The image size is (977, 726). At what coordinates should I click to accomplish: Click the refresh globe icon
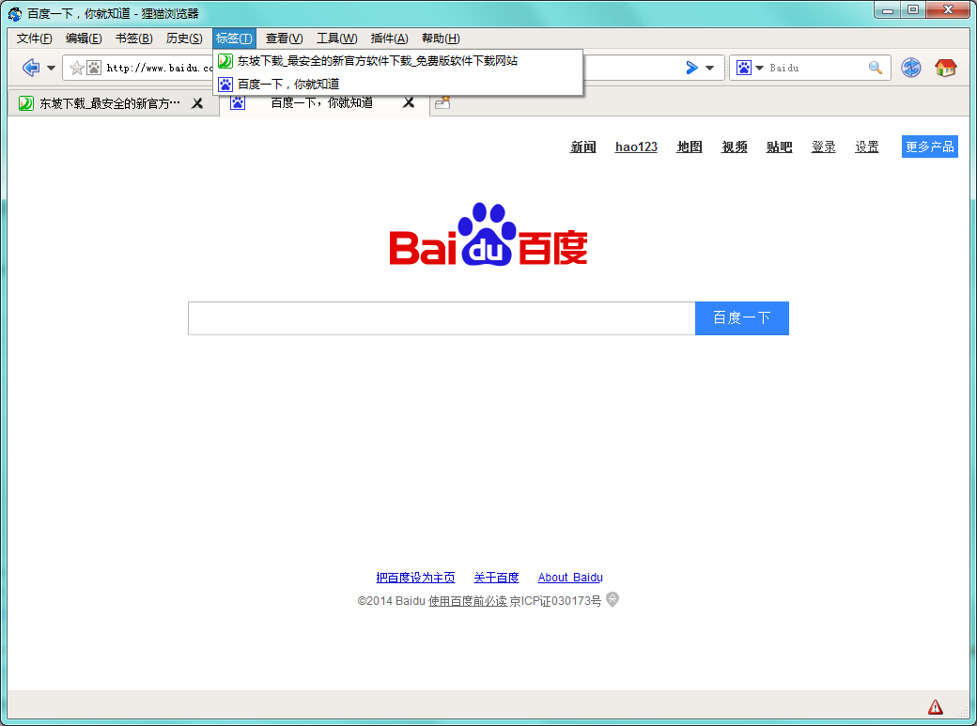911,68
